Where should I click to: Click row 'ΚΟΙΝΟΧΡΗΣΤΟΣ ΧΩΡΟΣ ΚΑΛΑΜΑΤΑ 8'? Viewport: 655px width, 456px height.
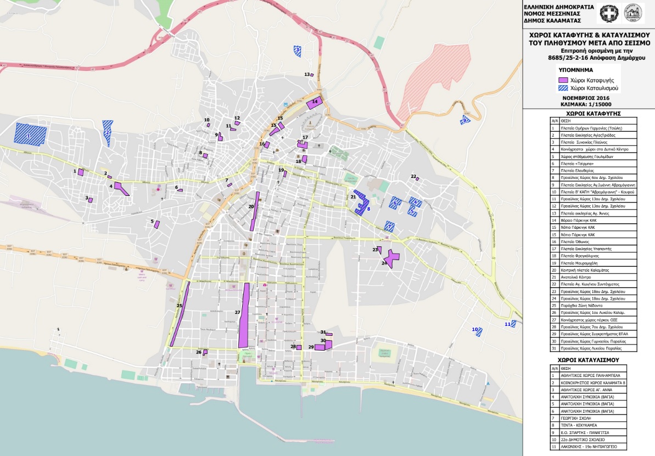coord(588,382)
